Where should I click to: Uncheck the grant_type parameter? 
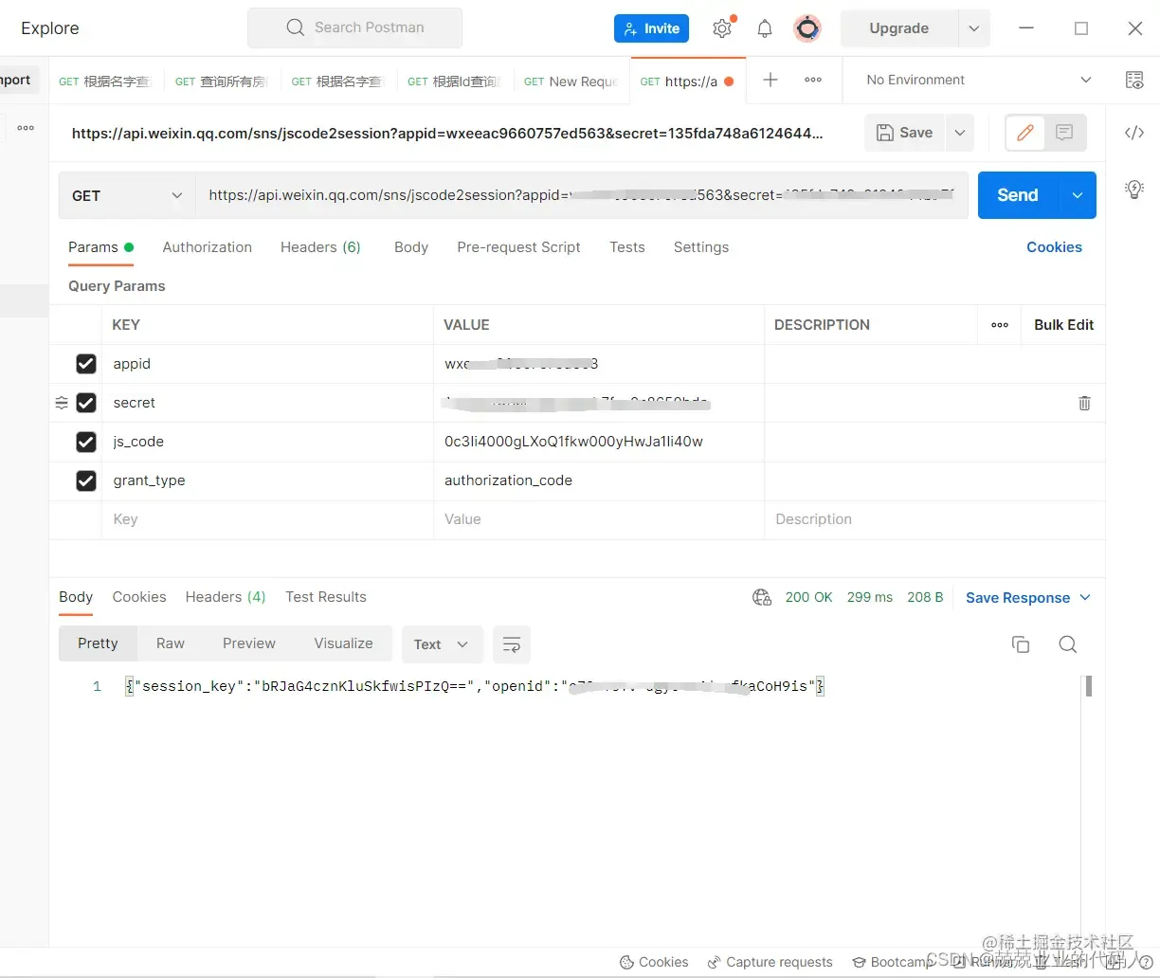click(86, 480)
